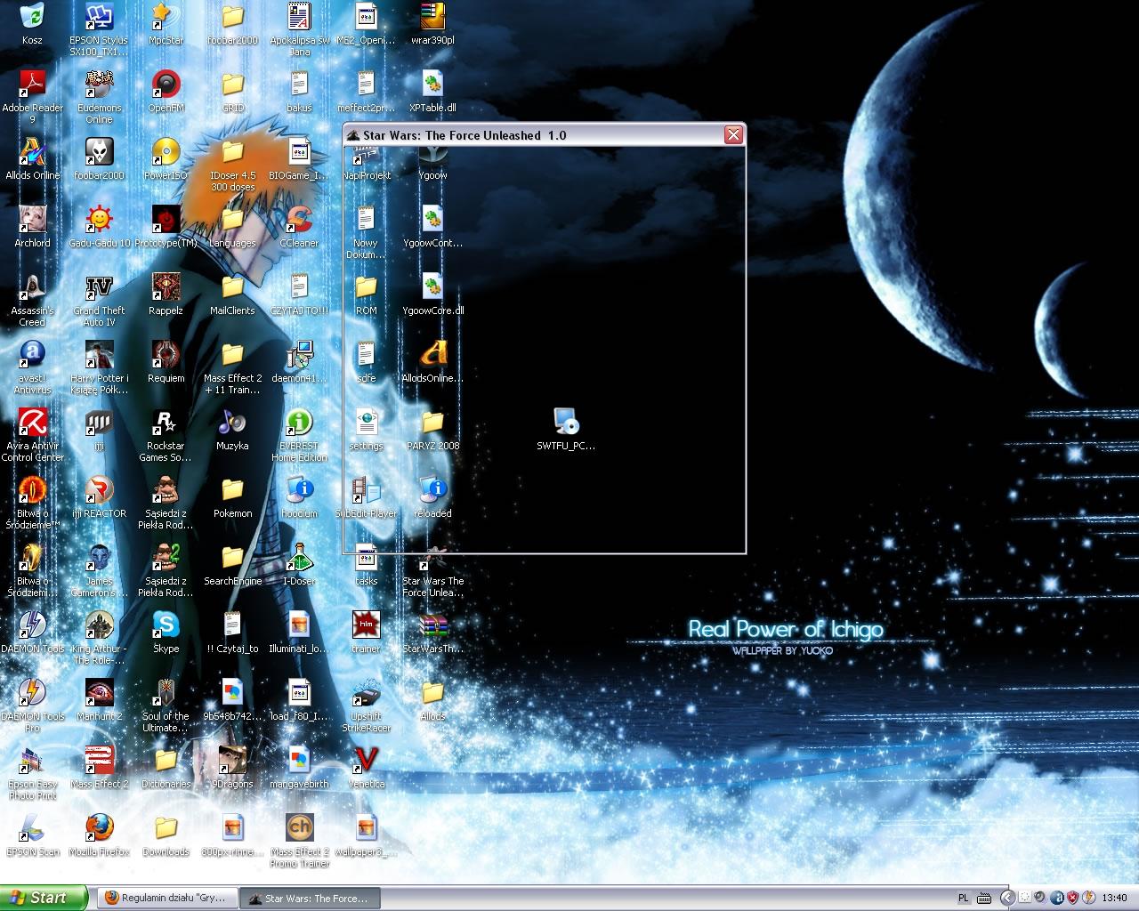Open the Pokemon folder
Image resolution: width=1139 pixels, height=911 pixels.
click(232, 497)
